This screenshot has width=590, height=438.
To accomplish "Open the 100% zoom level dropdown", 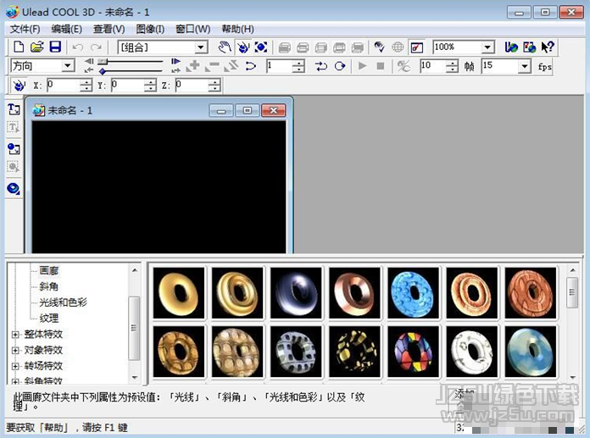I will click(488, 47).
